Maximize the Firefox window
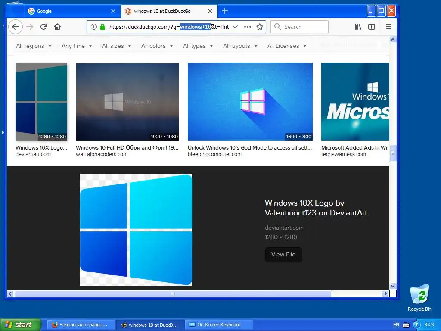The height and width of the screenshot is (331, 441). pos(381,11)
